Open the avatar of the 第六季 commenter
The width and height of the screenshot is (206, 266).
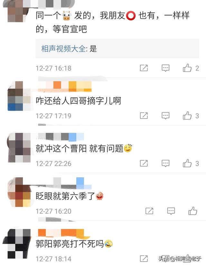pos(19,192)
